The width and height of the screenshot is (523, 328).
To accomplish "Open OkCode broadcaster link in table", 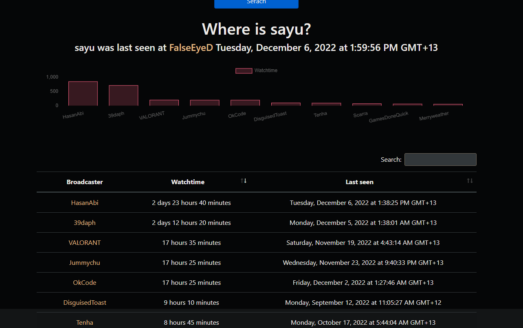I will tap(85, 282).
